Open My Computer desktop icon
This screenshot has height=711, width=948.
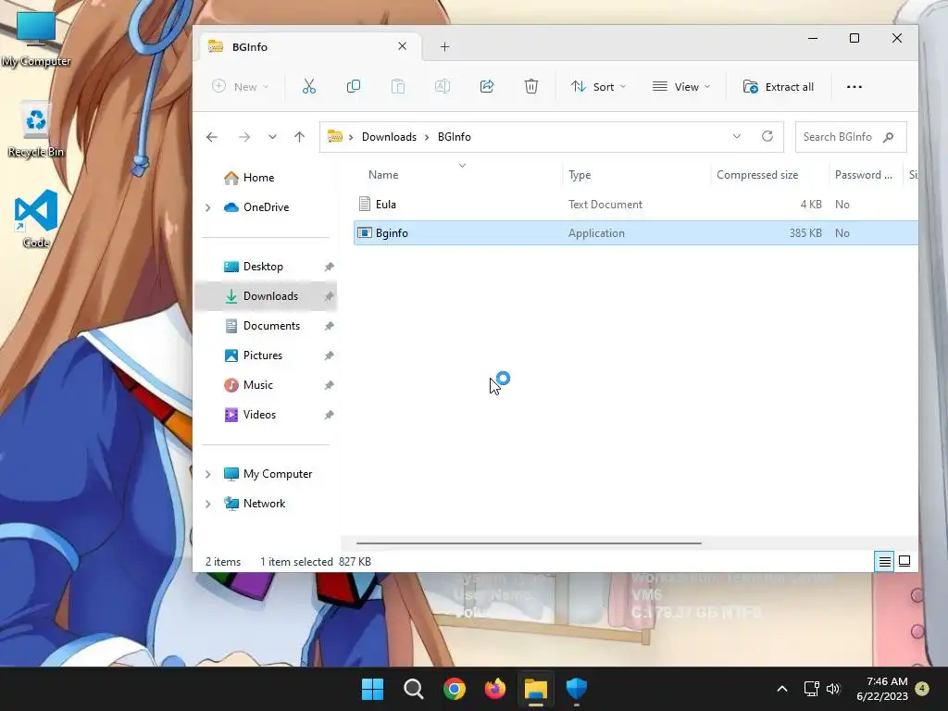pos(36,39)
